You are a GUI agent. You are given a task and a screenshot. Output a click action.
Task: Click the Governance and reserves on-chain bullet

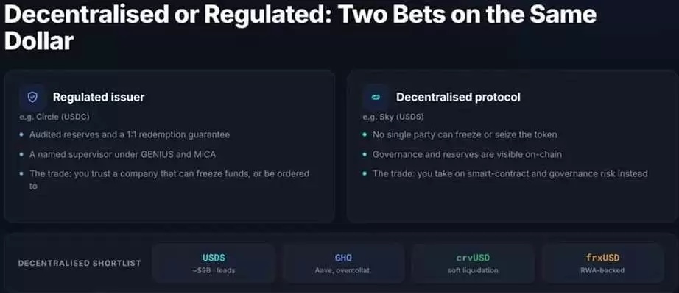pos(462,154)
